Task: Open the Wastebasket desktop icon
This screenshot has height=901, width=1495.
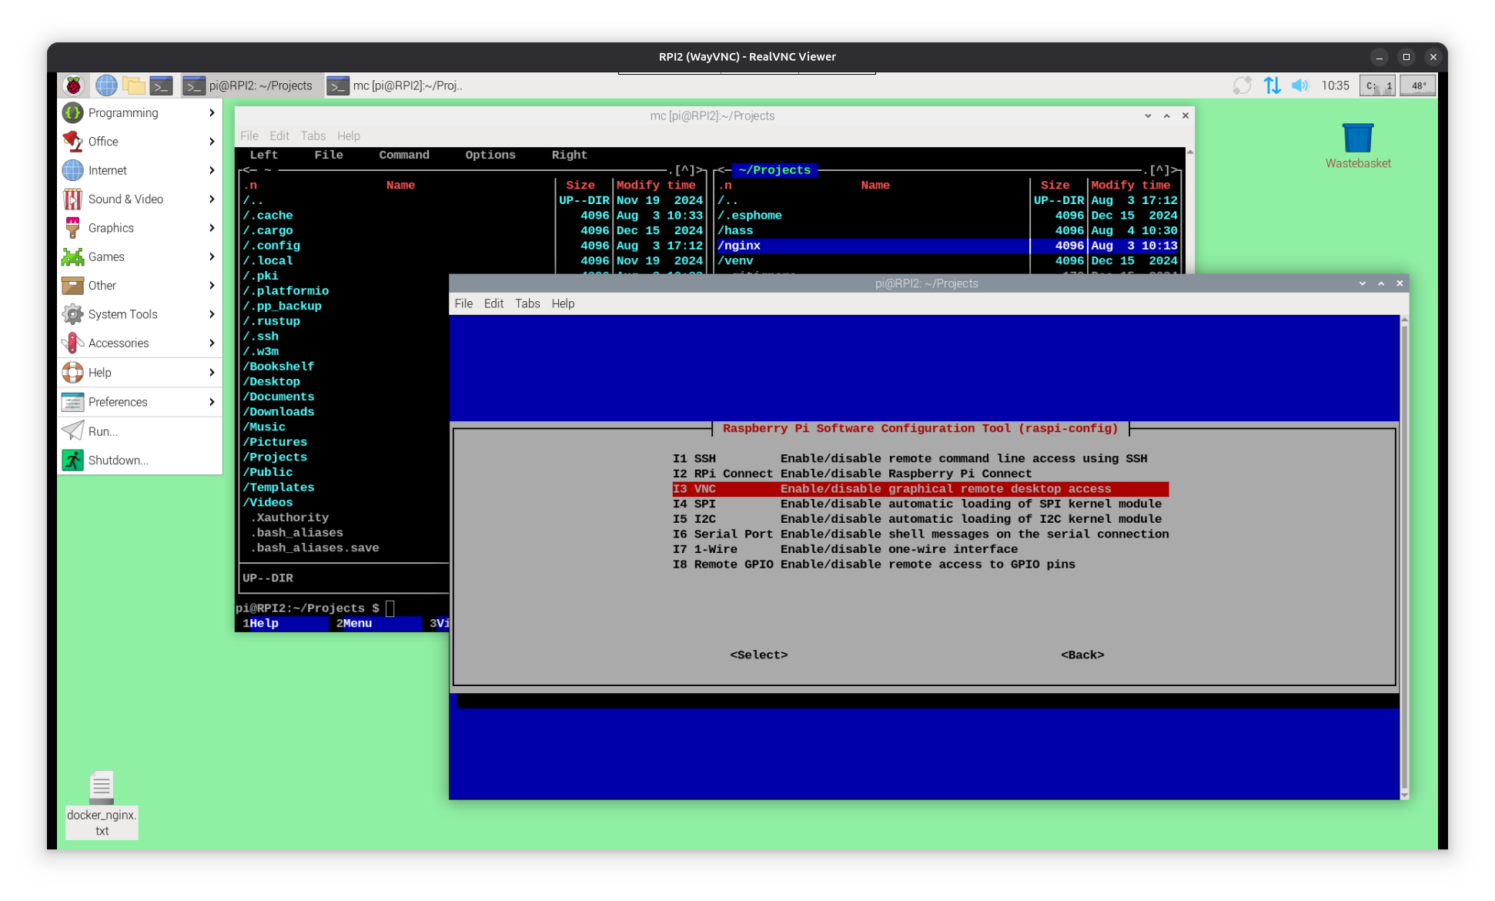Action: [1358, 146]
